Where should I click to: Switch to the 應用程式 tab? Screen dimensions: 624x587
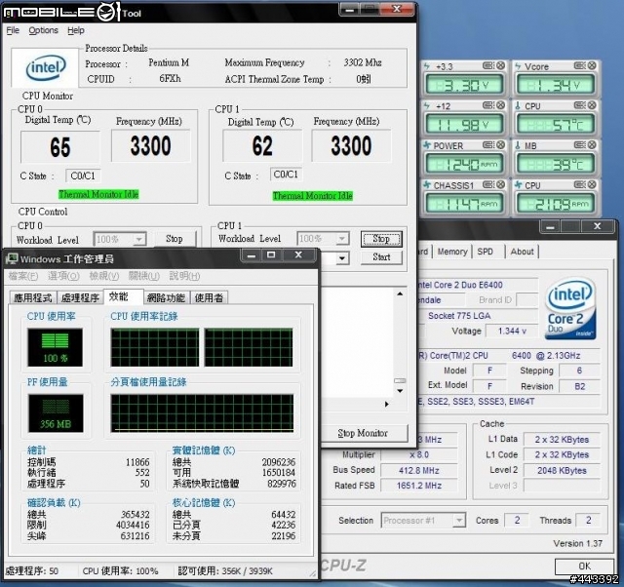pyautogui.click(x=32, y=298)
